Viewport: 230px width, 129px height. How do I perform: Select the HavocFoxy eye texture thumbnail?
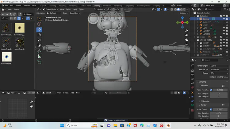20,28
